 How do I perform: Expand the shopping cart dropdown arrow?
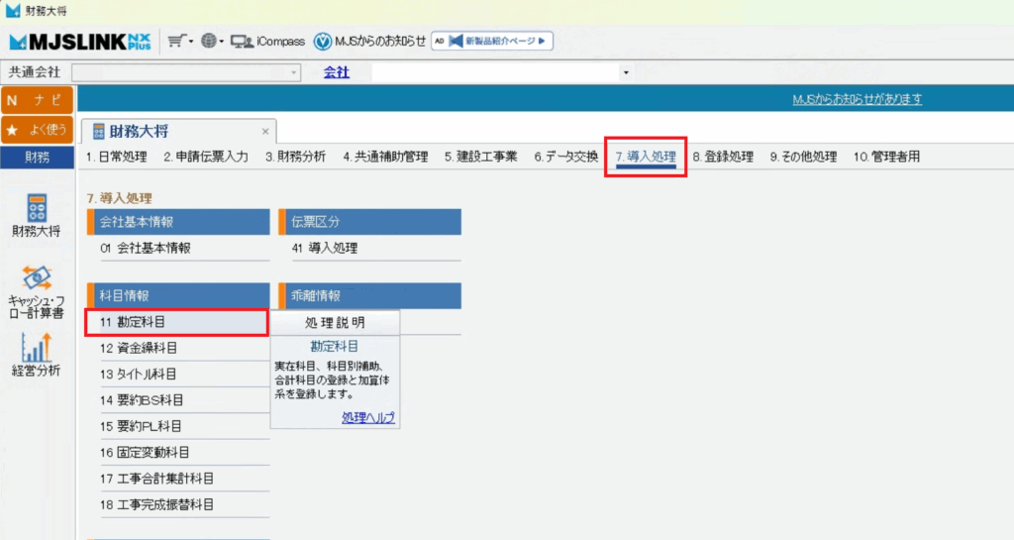(189, 42)
